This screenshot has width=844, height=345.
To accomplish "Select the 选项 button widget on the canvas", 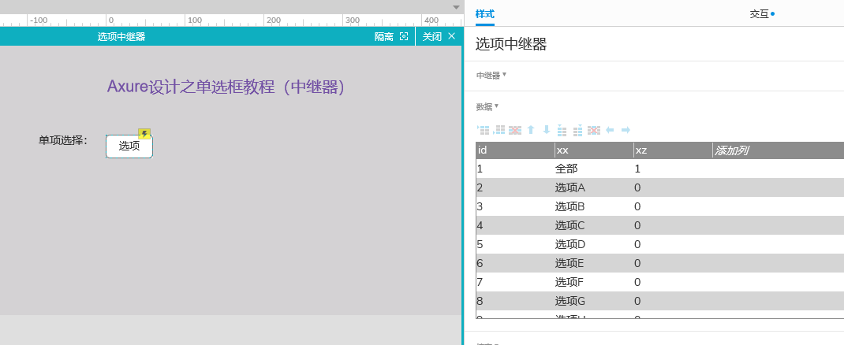I will (129, 147).
